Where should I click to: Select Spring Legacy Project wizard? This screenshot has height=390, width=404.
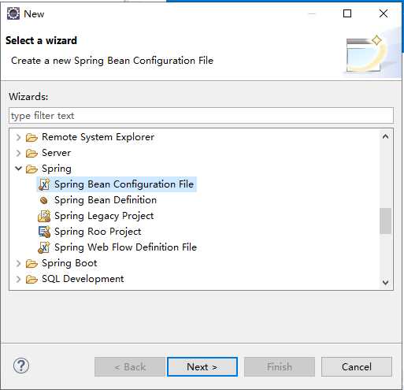(104, 216)
